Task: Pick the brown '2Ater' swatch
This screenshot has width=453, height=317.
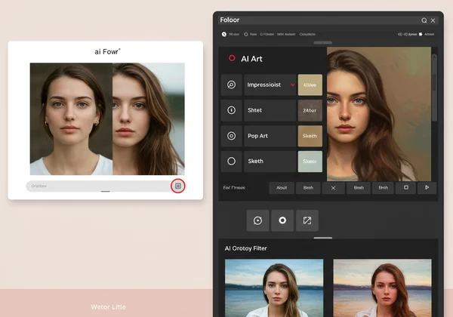Action: coord(310,110)
